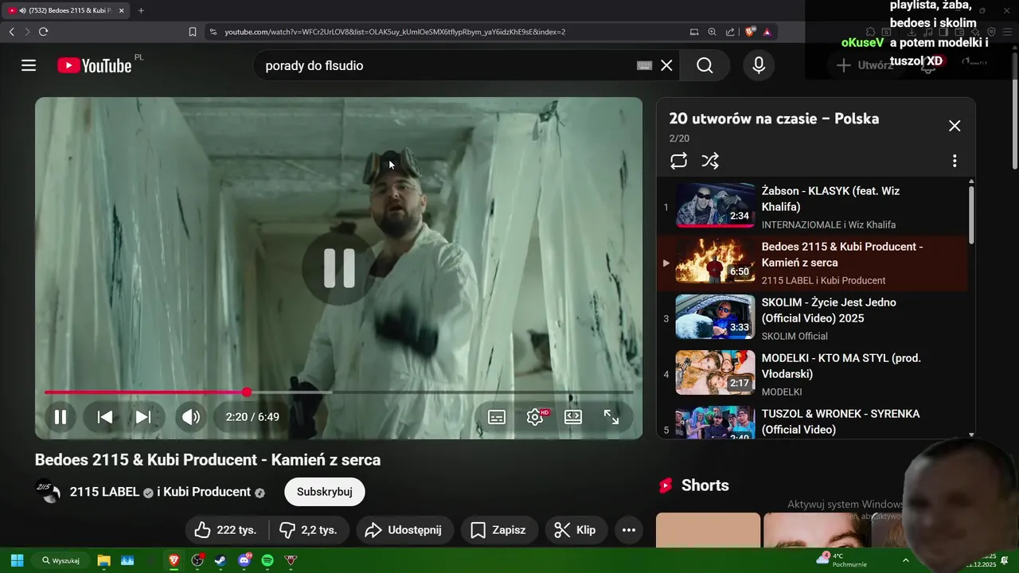This screenshot has width=1019, height=573.
Task: Click the magnifier search button
Action: click(x=705, y=65)
